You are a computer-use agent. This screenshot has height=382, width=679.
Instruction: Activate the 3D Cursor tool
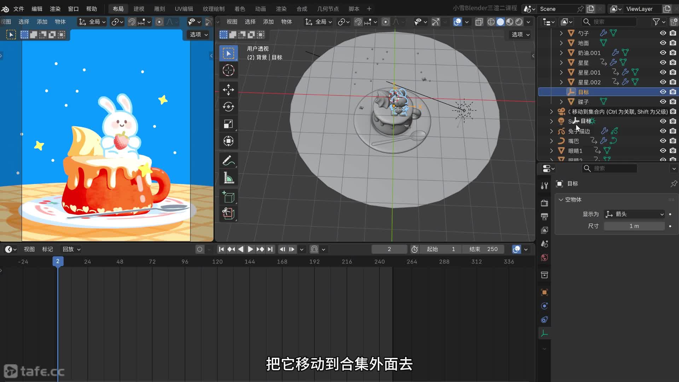tap(228, 70)
